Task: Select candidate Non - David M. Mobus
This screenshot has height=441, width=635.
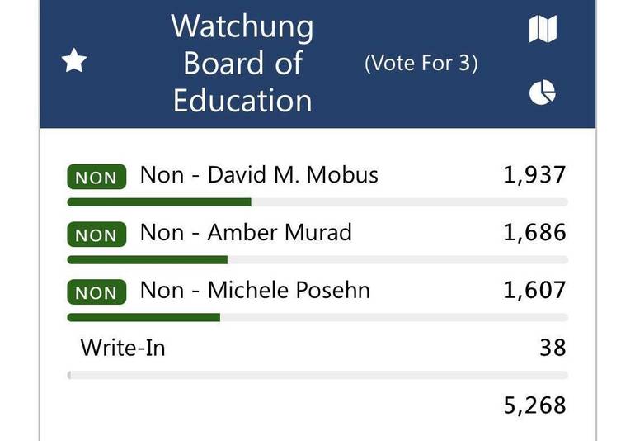Action: 259,175
